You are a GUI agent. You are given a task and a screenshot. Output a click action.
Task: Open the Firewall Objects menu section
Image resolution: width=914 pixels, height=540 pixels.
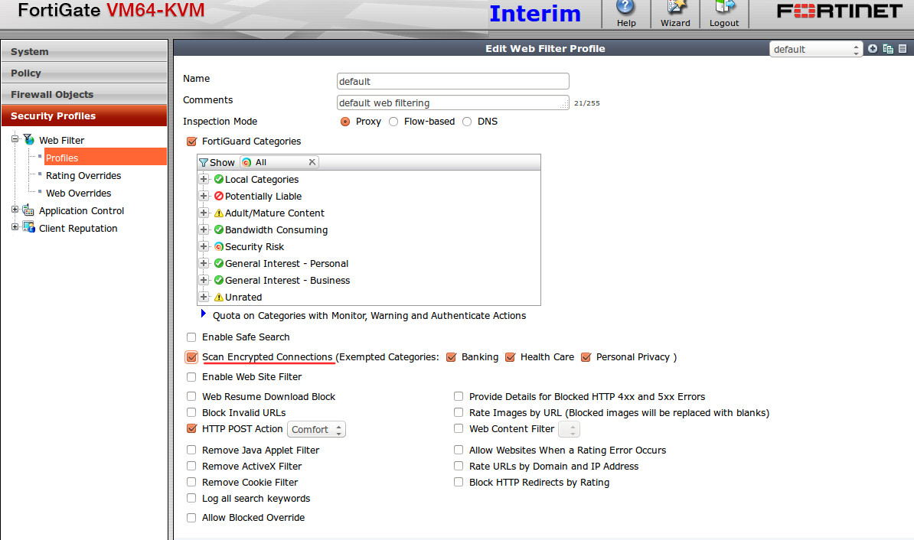[x=84, y=94]
